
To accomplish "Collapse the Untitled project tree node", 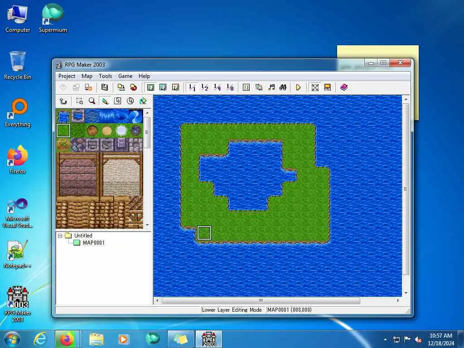I will [60, 236].
